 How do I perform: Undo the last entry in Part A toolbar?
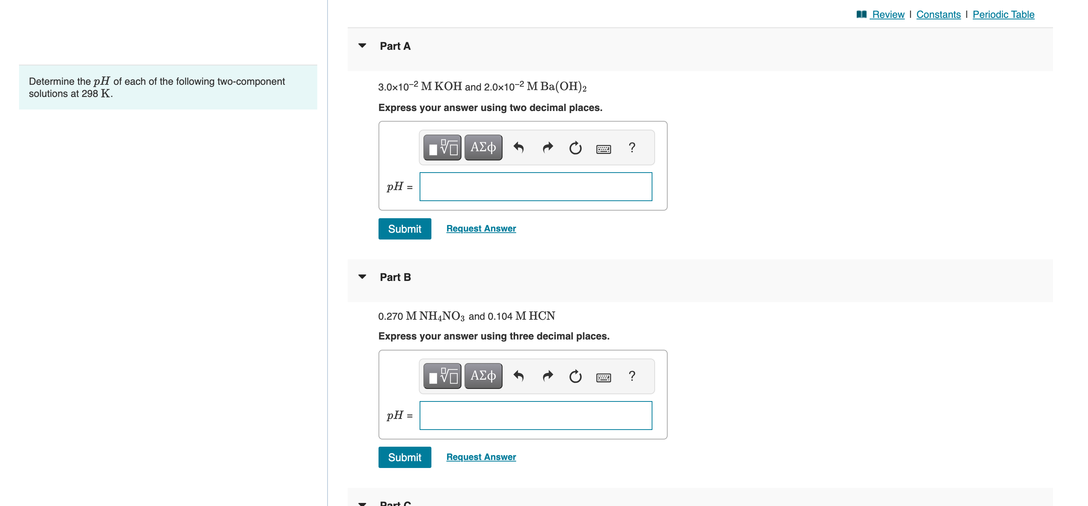pyautogui.click(x=519, y=148)
